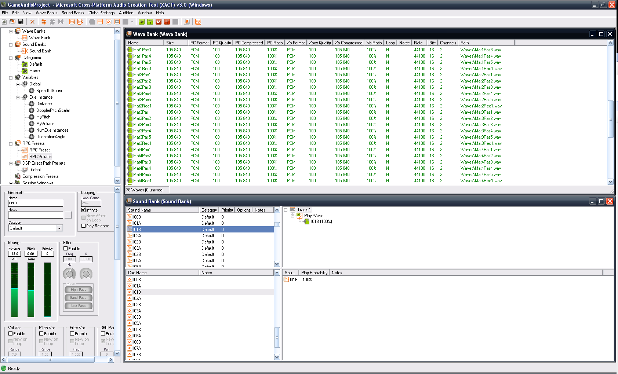The width and height of the screenshot is (618, 374).
Task: Open the Category Default dropdown
Action: (59, 228)
